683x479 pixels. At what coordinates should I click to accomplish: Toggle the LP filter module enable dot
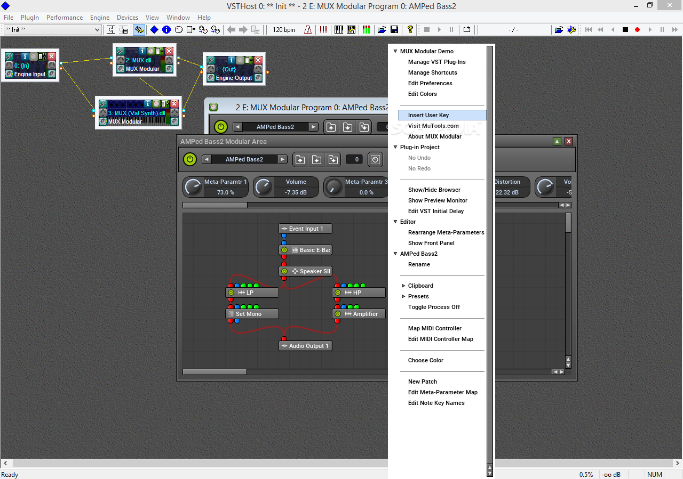coord(231,293)
